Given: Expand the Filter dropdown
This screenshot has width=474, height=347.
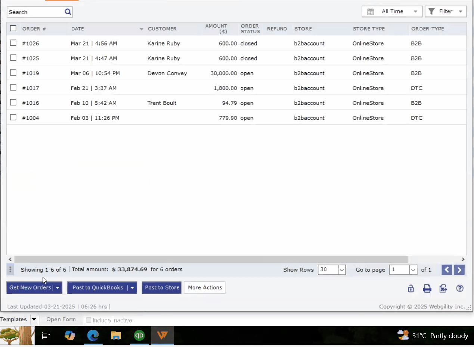Looking at the screenshot, I should [x=446, y=12].
